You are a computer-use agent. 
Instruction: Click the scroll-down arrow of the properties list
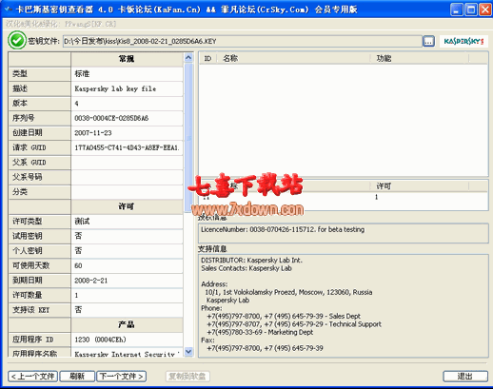(188, 352)
